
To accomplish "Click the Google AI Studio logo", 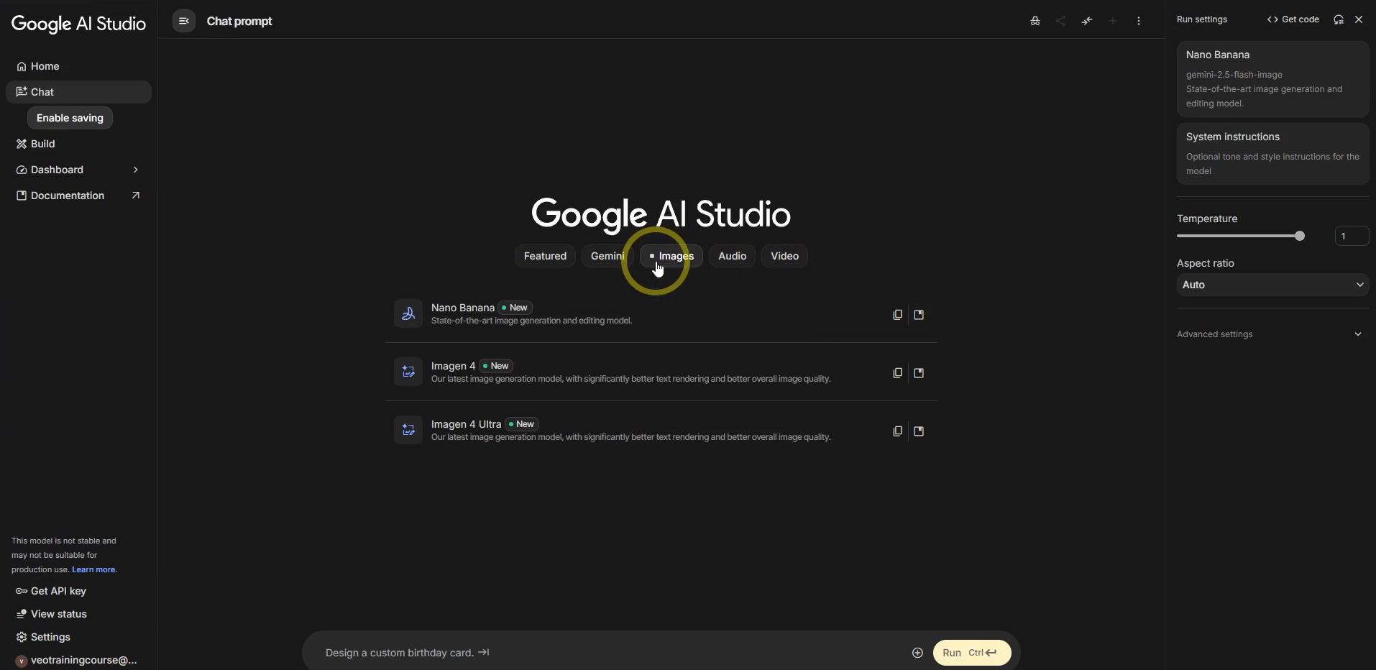I will [x=79, y=24].
